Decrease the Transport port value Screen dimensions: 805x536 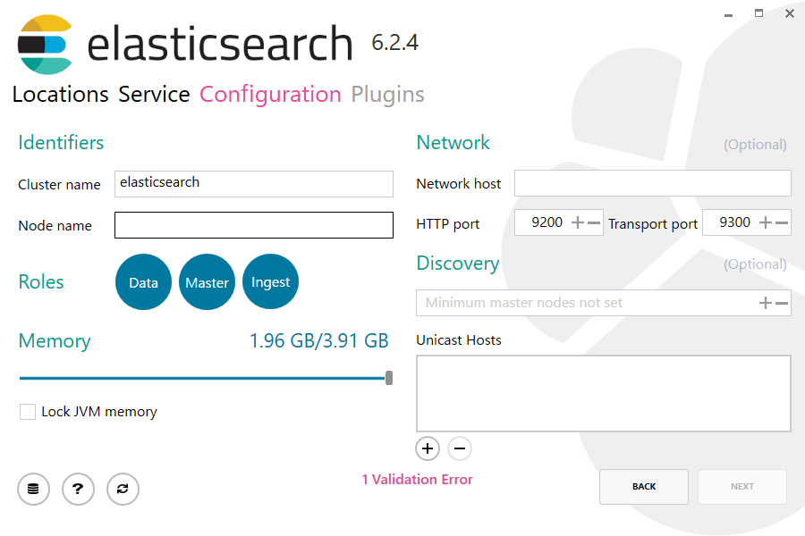(782, 222)
